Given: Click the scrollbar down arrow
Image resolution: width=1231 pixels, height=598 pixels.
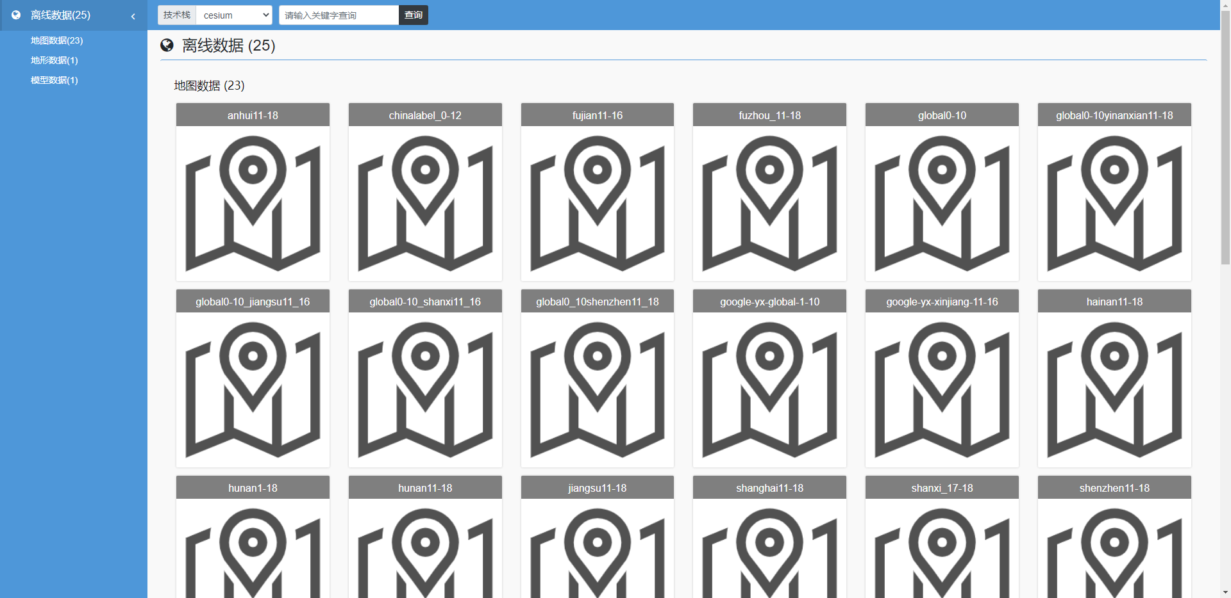Looking at the screenshot, I should pos(1225,592).
